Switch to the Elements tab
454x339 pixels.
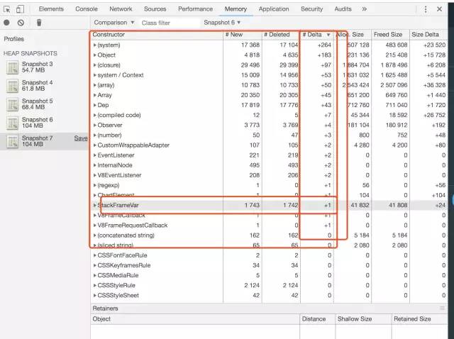coord(51,9)
